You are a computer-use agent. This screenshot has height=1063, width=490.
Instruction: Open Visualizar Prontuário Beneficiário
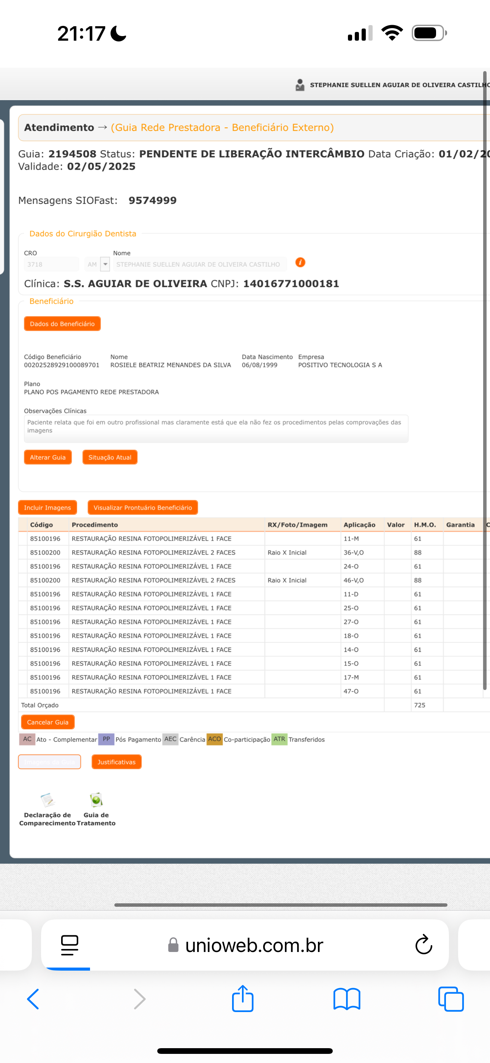pos(143,508)
